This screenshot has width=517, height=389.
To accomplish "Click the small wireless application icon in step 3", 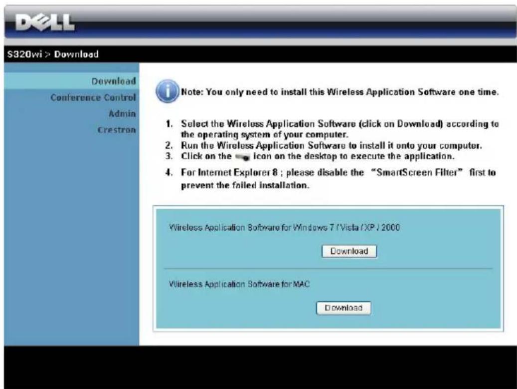I will click(243, 157).
